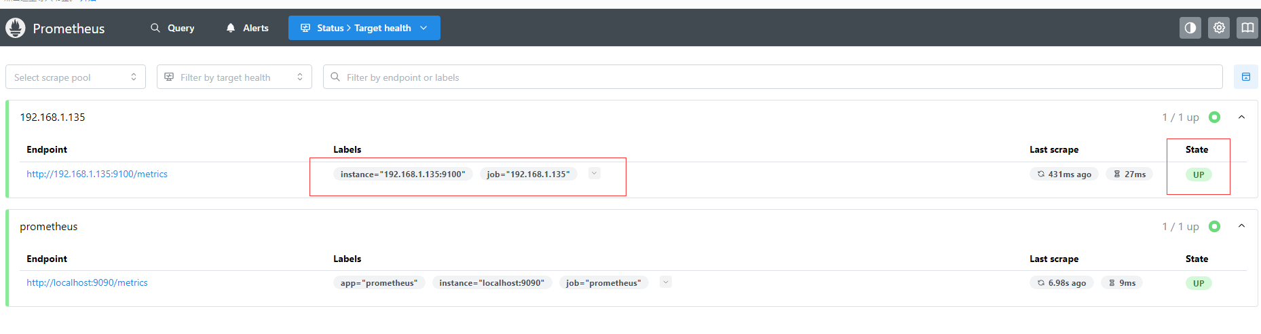This screenshot has width=1261, height=334.
Task: Click UP state badge for localhost:9090
Action: click(1199, 283)
